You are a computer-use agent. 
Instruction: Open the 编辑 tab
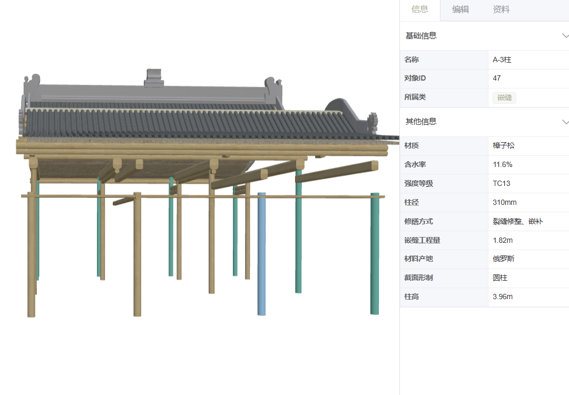coord(460,9)
